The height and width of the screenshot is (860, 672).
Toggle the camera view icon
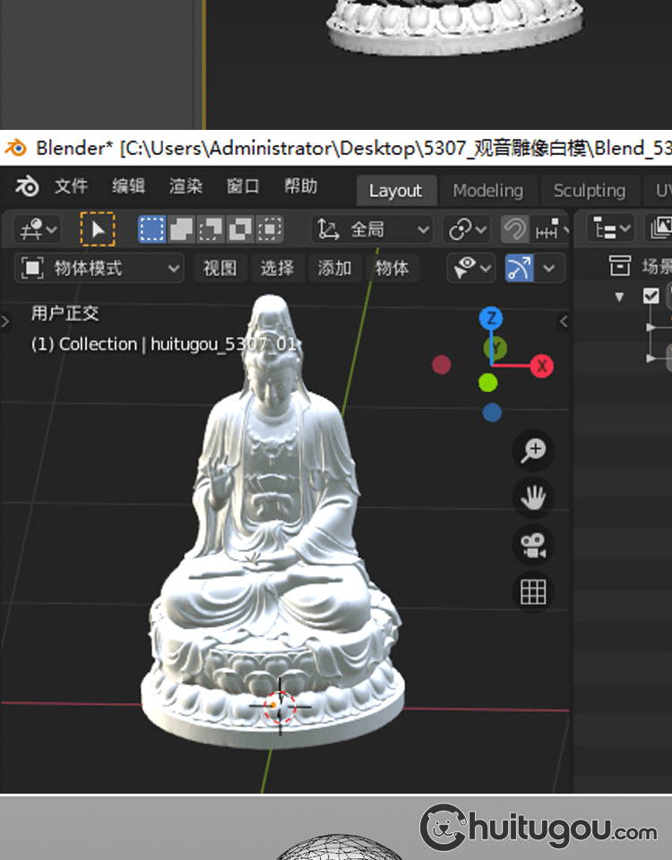(534, 545)
